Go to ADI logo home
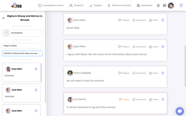 coord(16,6)
